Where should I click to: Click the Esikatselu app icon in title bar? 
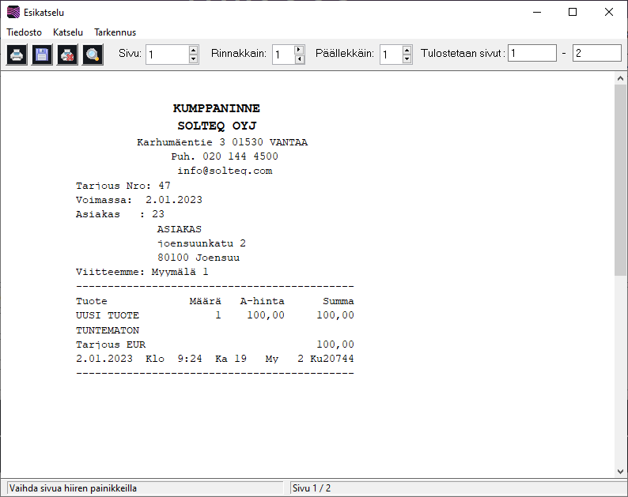[13, 13]
